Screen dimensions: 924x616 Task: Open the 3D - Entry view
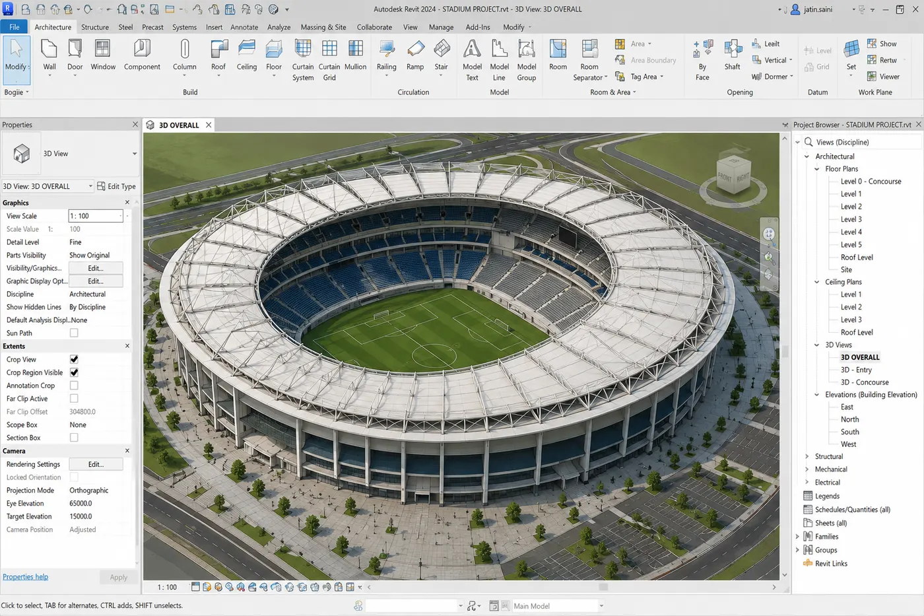[x=856, y=370]
